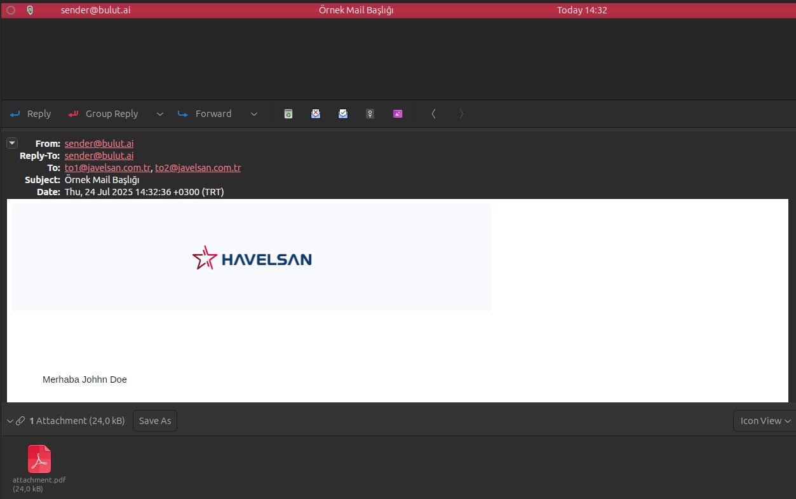
Task: Click the 1 Attachment (24,0 kB) label
Action: 77,421
